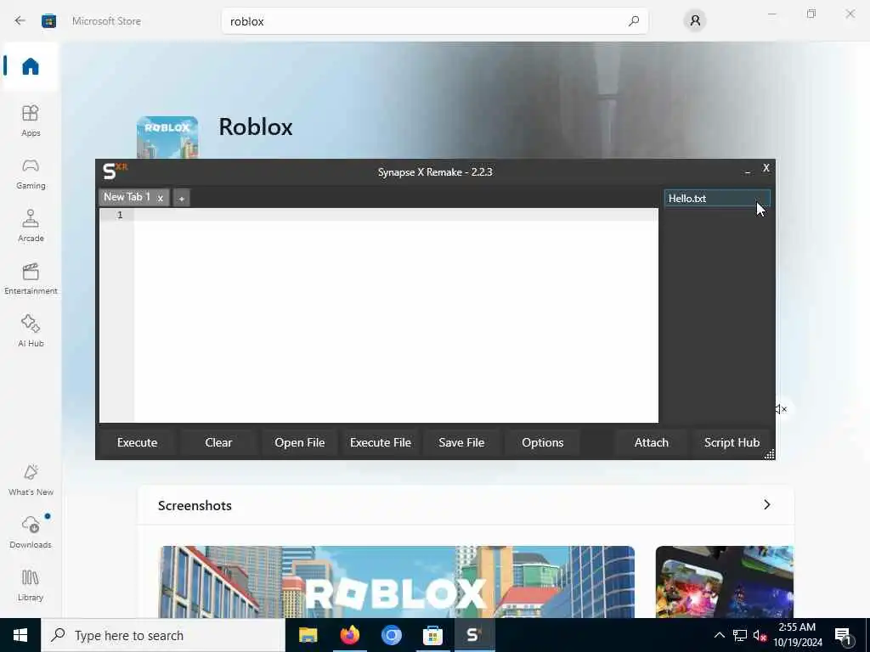The height and width of the screenshot is (652, 870).
Task: Click the Microsoft Store search box
Action: tap(434, 21)
